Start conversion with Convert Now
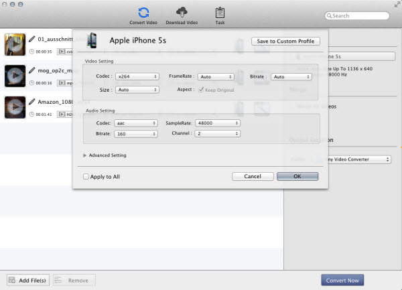The image size is (402, 290). coord(342,280)
